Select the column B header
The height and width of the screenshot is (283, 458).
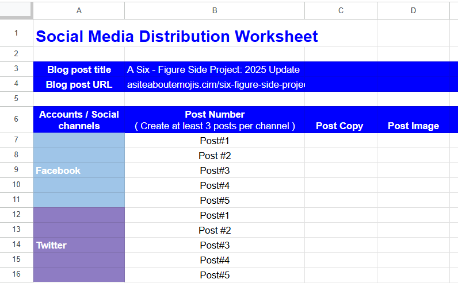tap(215, 10)
